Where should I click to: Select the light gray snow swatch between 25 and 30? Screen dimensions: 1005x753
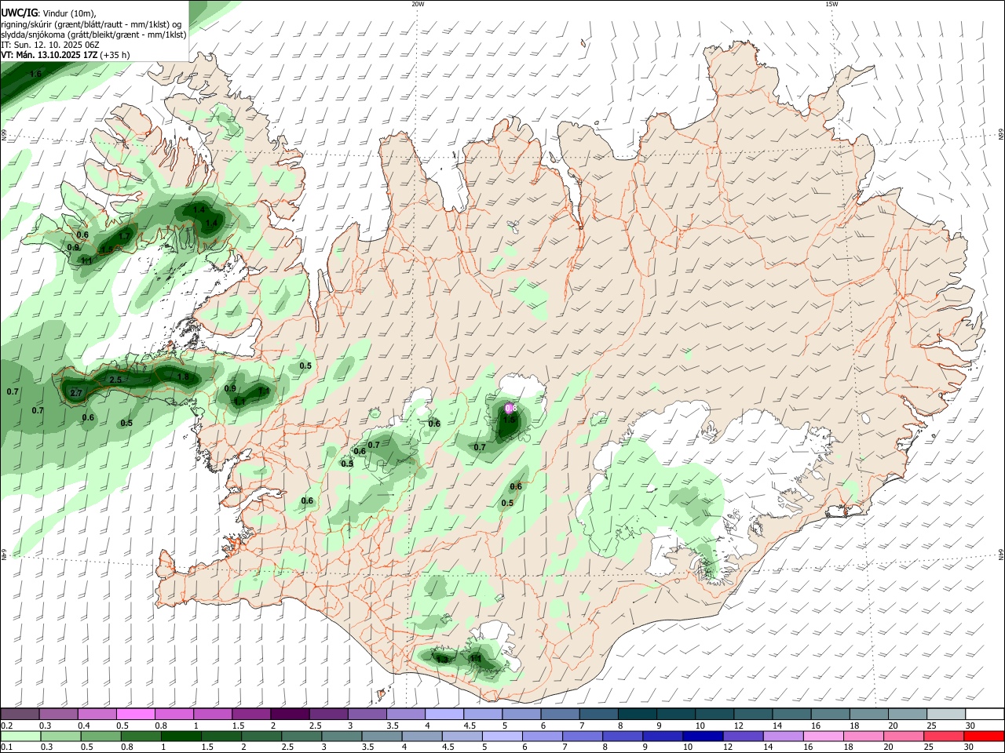pos(946,714)
